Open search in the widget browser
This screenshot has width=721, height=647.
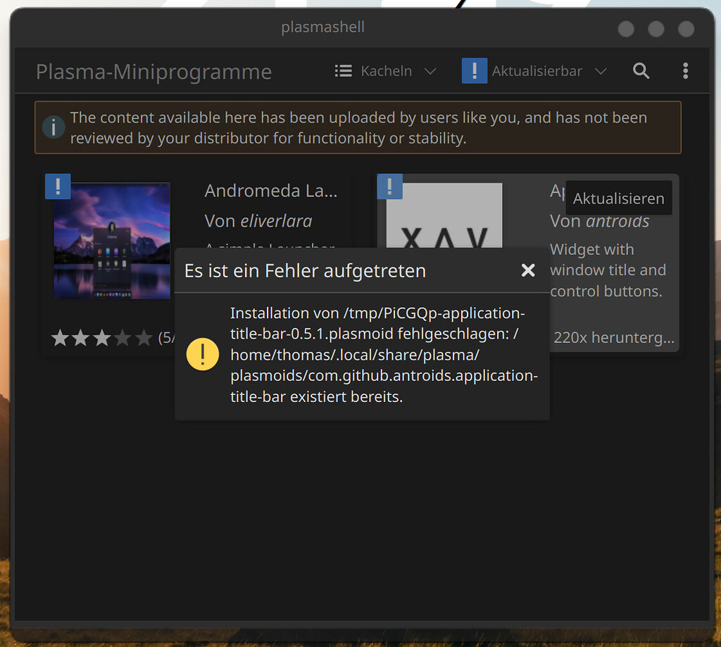point(641,70)
